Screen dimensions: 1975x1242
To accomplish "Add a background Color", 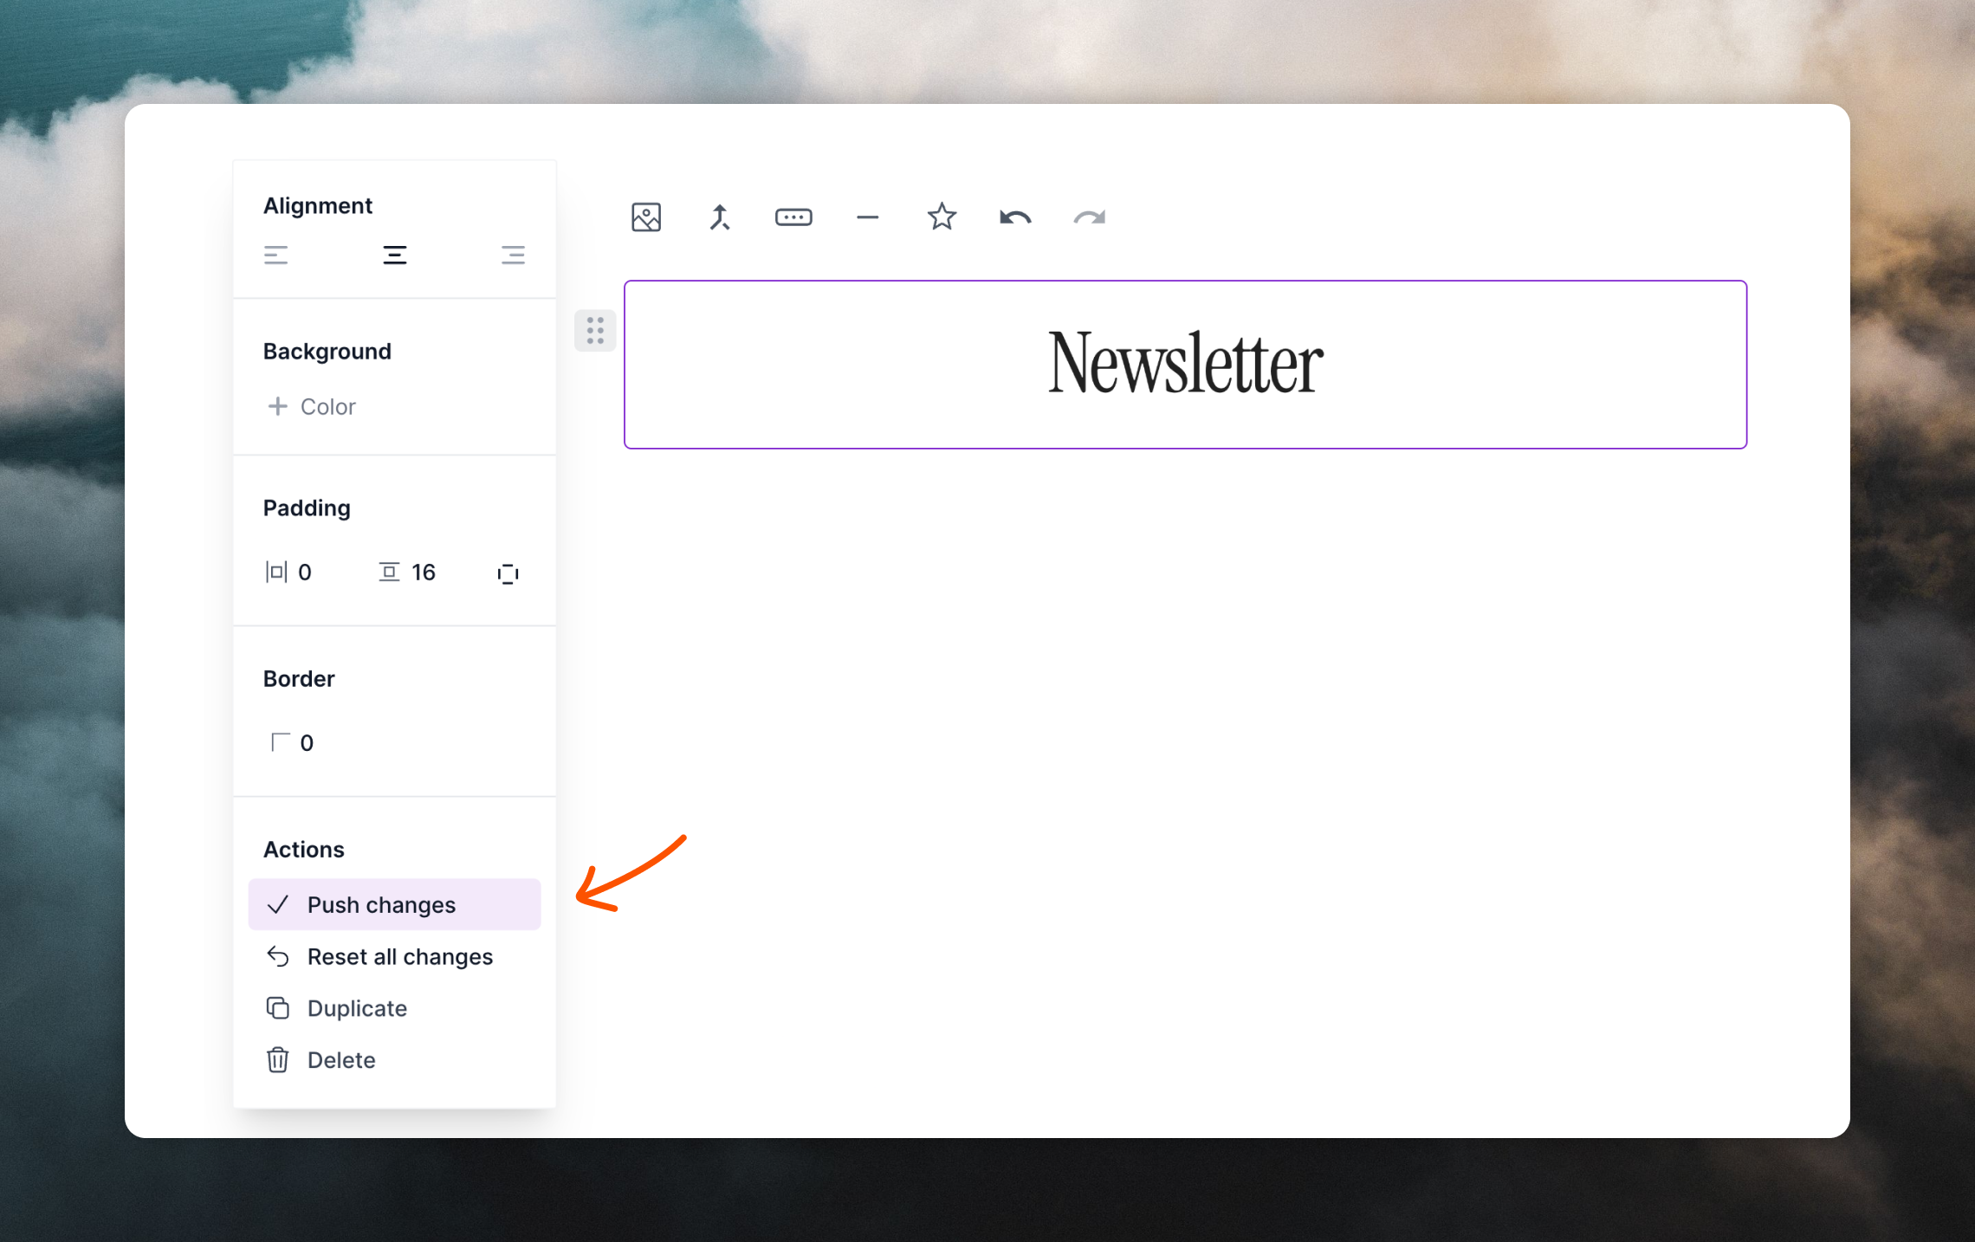I will [312, 406].
